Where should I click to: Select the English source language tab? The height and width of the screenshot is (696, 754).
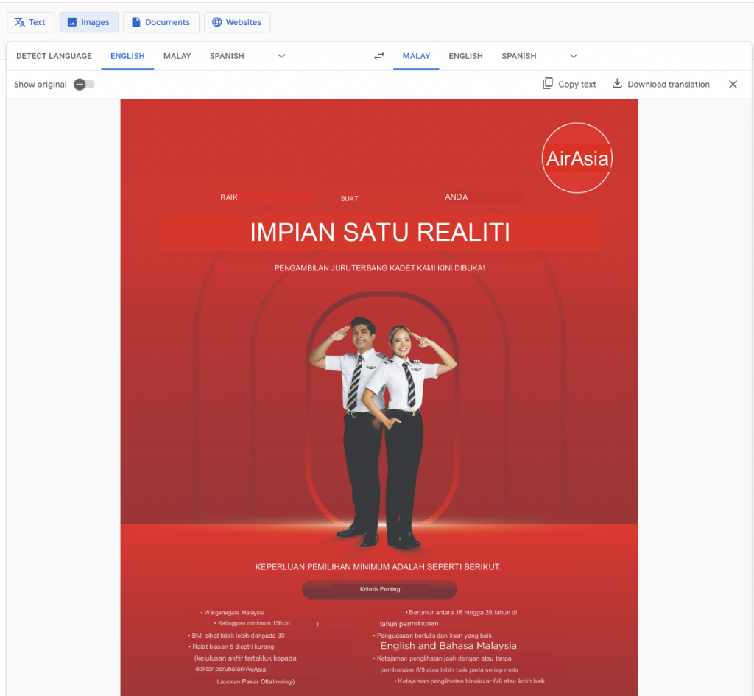pos(127,55)
